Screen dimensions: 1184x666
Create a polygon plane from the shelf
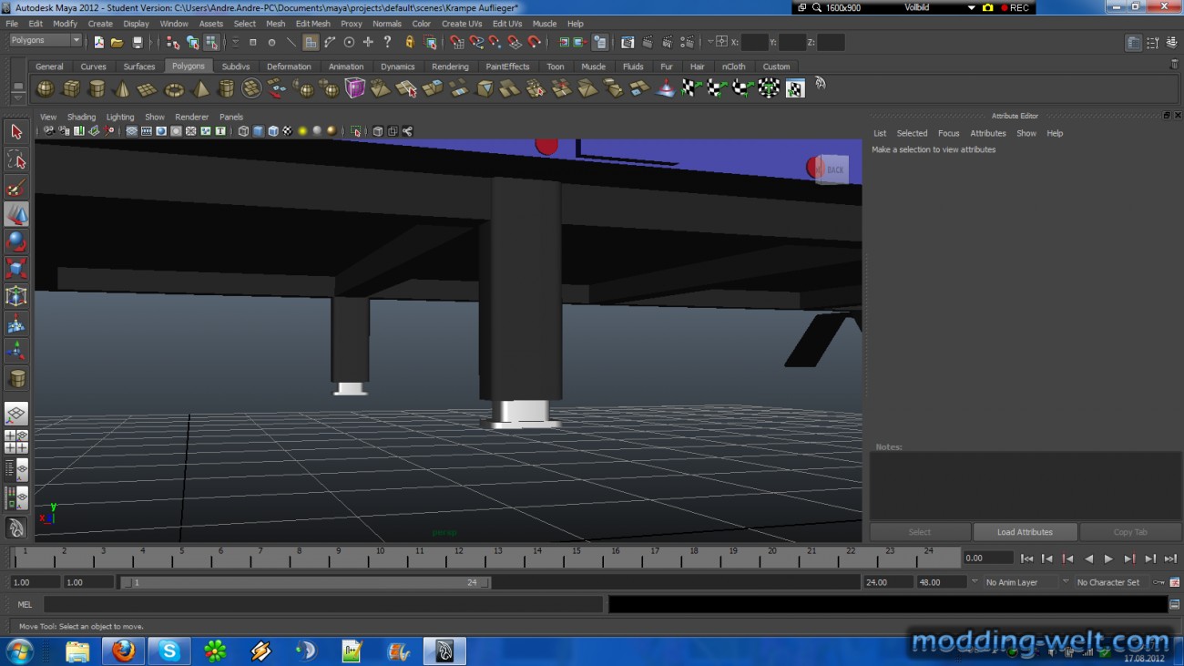pyautogui.click(x=147, y=88)
